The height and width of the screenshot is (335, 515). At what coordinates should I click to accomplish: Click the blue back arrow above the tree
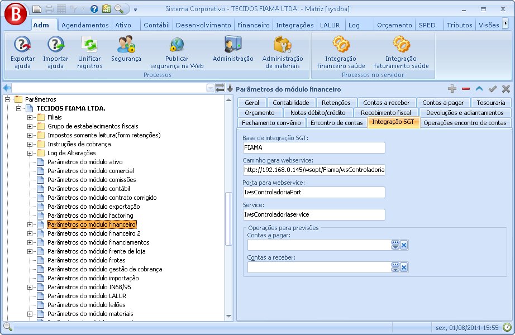click(7, 88)
